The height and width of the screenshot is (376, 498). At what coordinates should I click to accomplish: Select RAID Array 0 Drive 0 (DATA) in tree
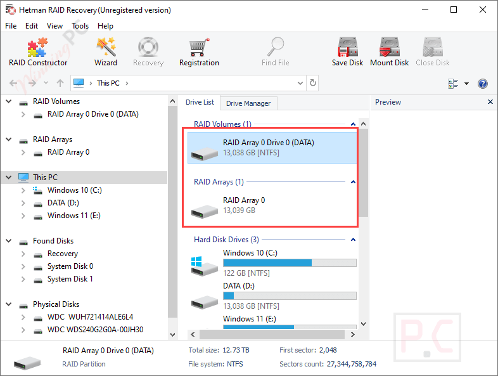tap(93, 114)
